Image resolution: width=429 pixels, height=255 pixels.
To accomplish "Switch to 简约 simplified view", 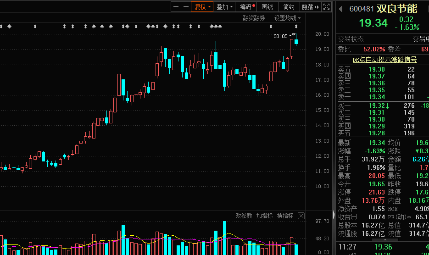I will (x=289, y=7).
